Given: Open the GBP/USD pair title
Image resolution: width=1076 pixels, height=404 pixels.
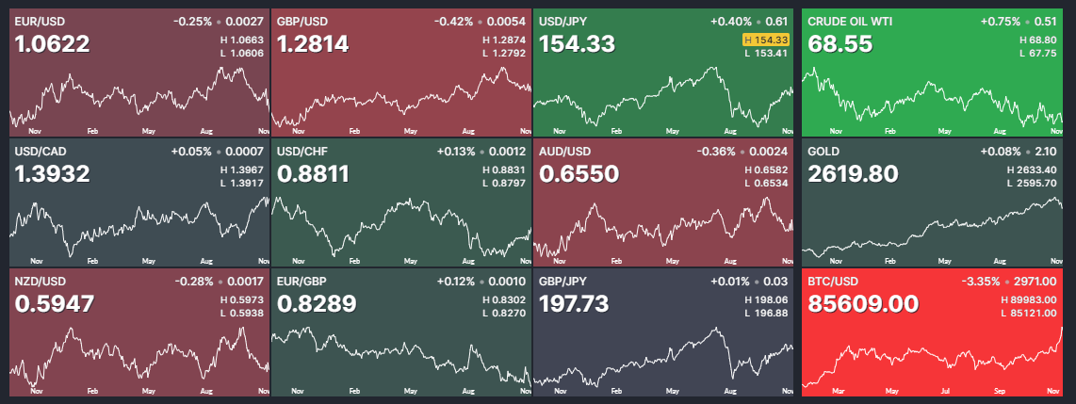Looking at the screenshot, I should point(302,21).
